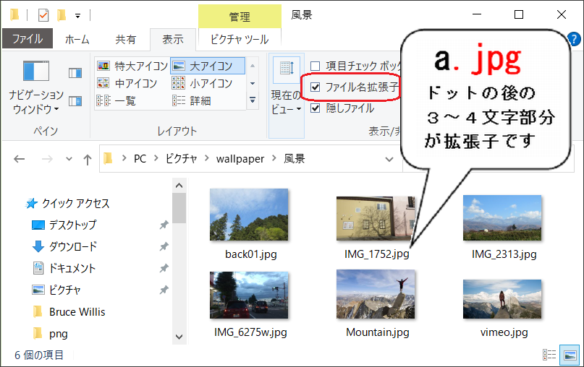The image size is (584, 367).
Task: Enable the 項目チェック ボックス checkbox
Action: tap(316, 66)
